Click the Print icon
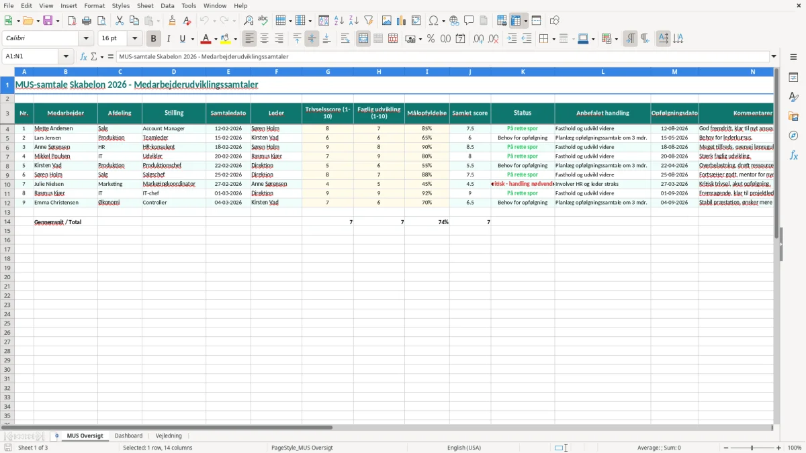Viewport: 806px width, 453px height. point(87,21)
